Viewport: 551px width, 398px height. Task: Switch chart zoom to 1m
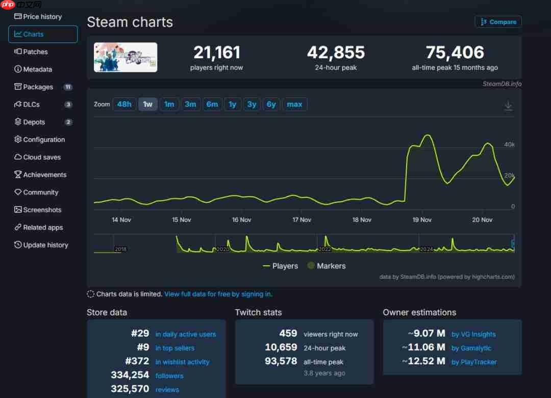point(169,104)
